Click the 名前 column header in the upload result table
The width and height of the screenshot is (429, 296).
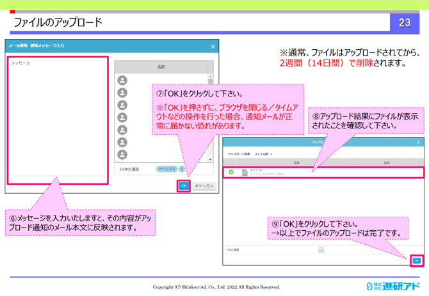tap(296, 163)
